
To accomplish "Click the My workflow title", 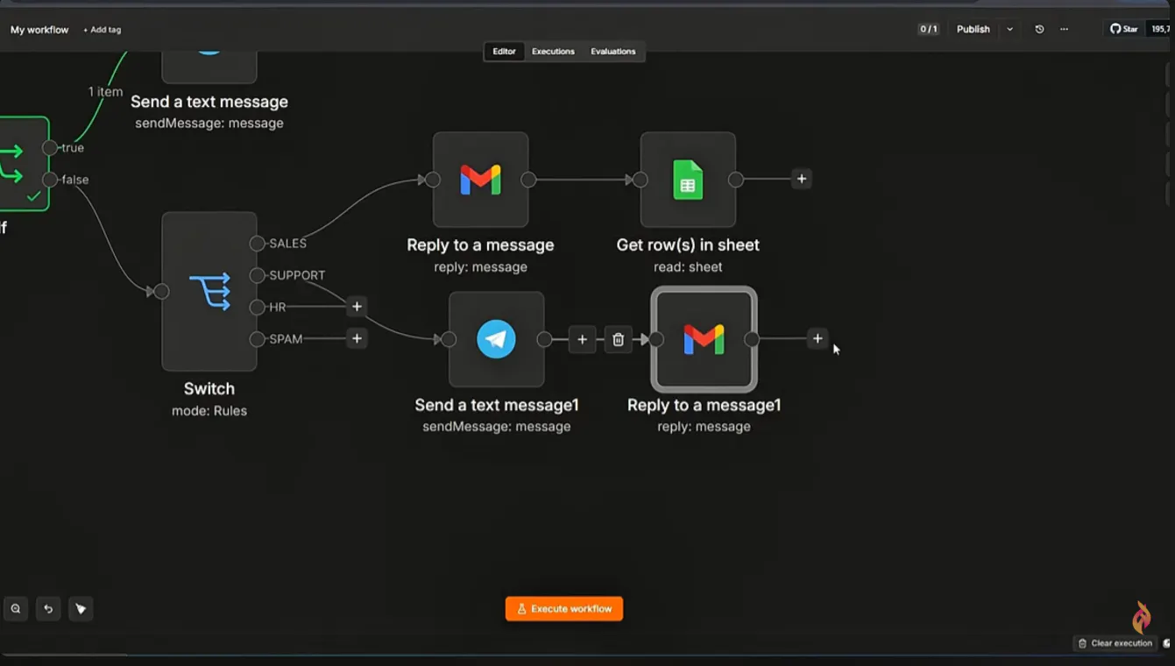I will [39, 30].
